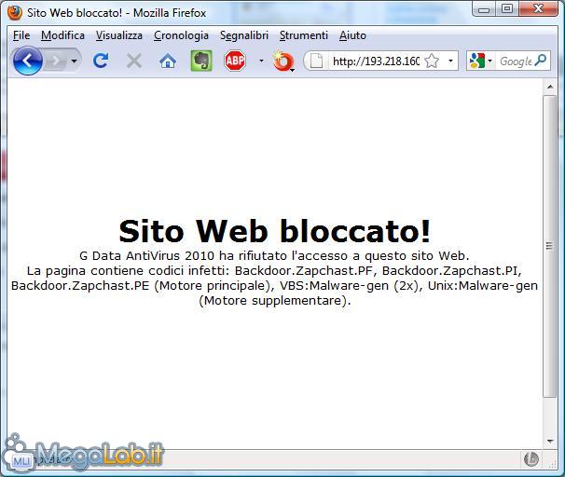Open the Google search engine selector
Image resolution: width=565 pixels, height=477 pixels.
(x=480, y=61)
